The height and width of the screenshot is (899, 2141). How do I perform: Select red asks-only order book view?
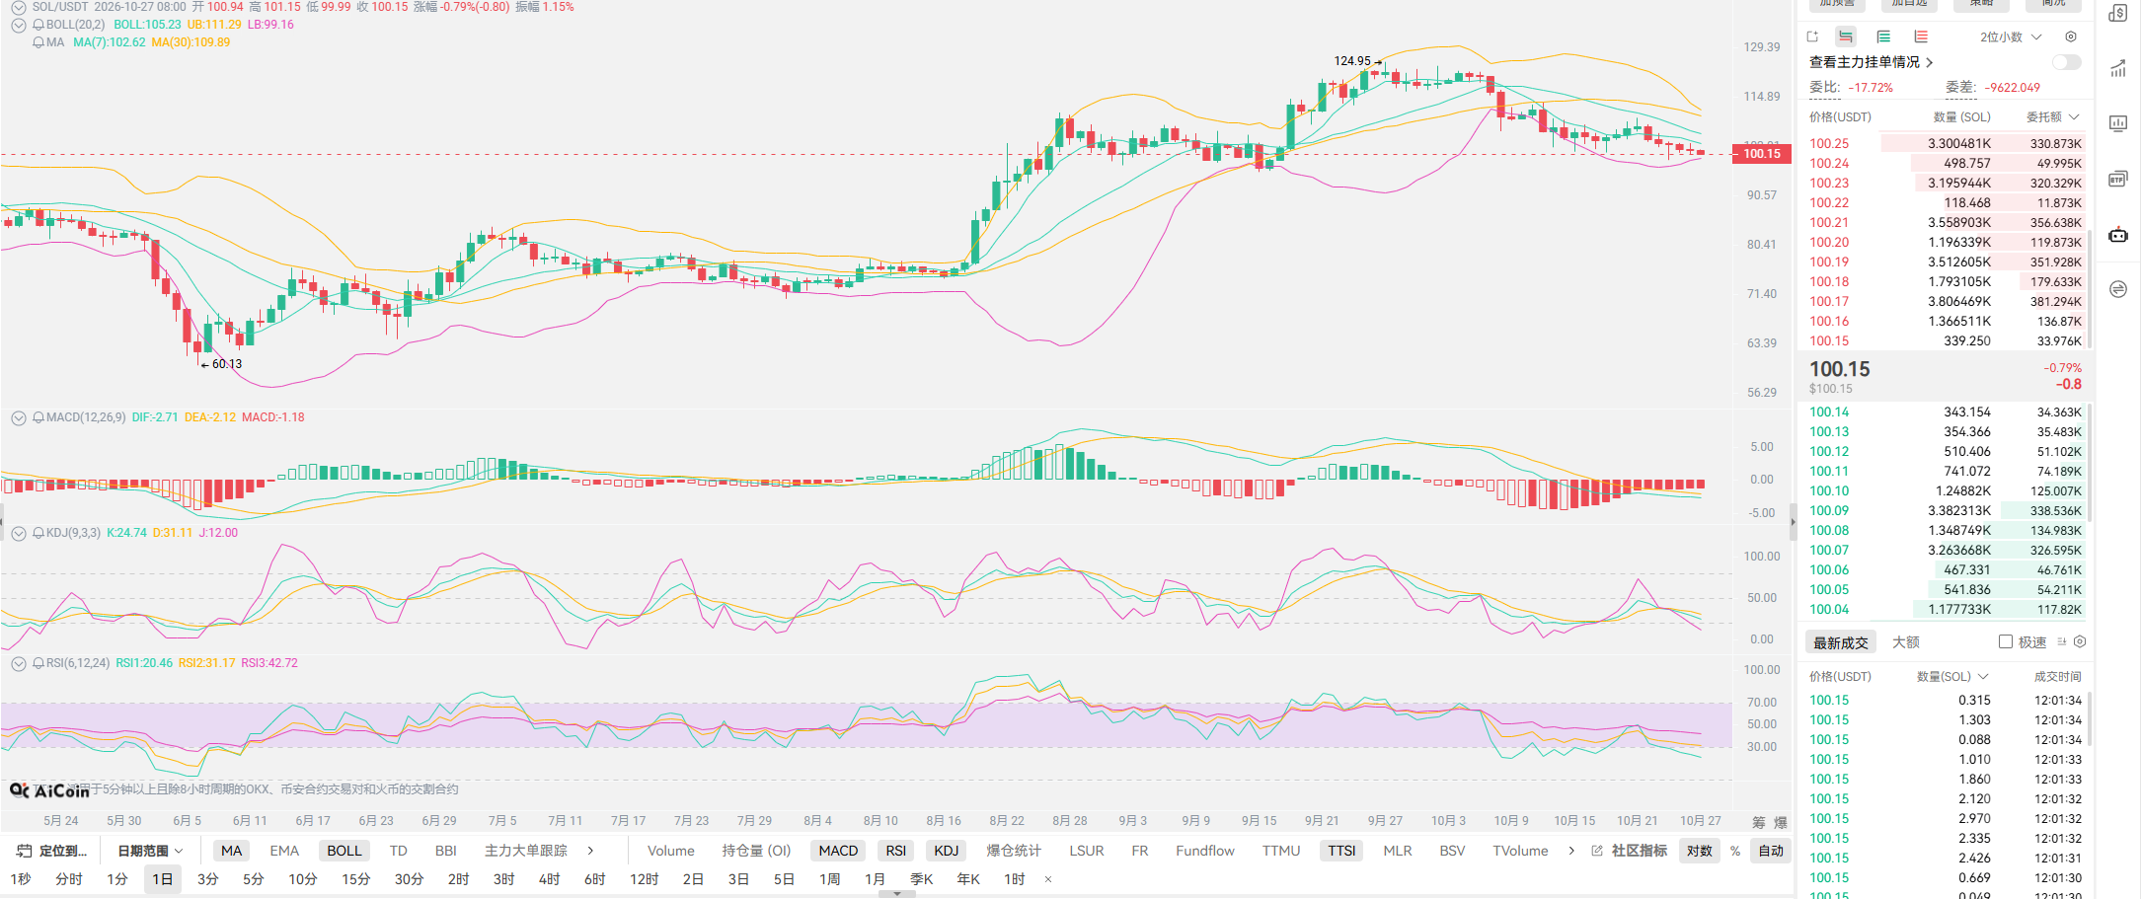(1921, 37)
